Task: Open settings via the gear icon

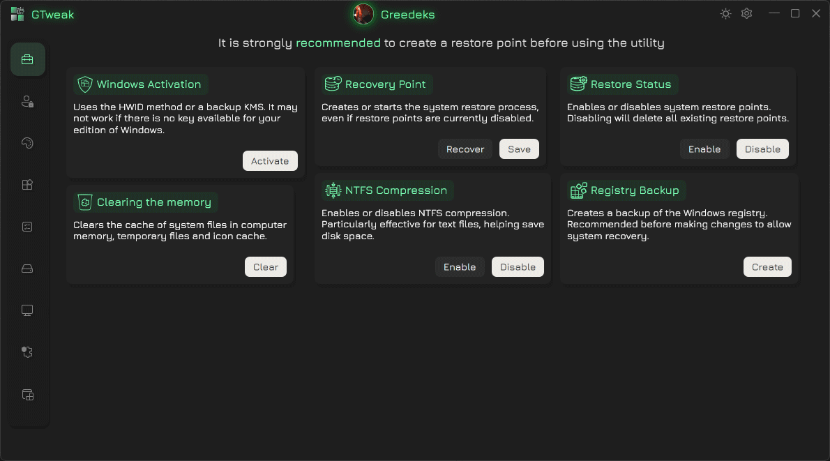Action: 746,14
